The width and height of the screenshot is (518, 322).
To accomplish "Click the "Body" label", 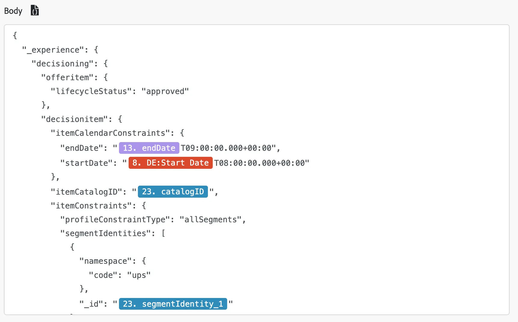I will pyautogui.click(x=13, y=11).
